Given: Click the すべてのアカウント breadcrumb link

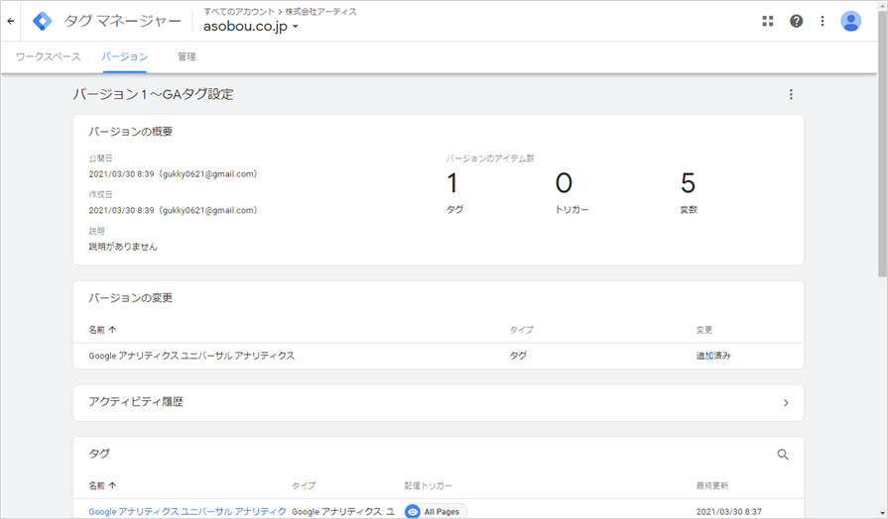Looking at the screenshot, I should [239, 11].
